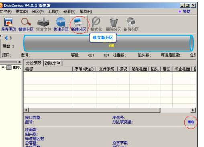
Task: Click the 总容量 label in info panel
Action: click(31, 143)
